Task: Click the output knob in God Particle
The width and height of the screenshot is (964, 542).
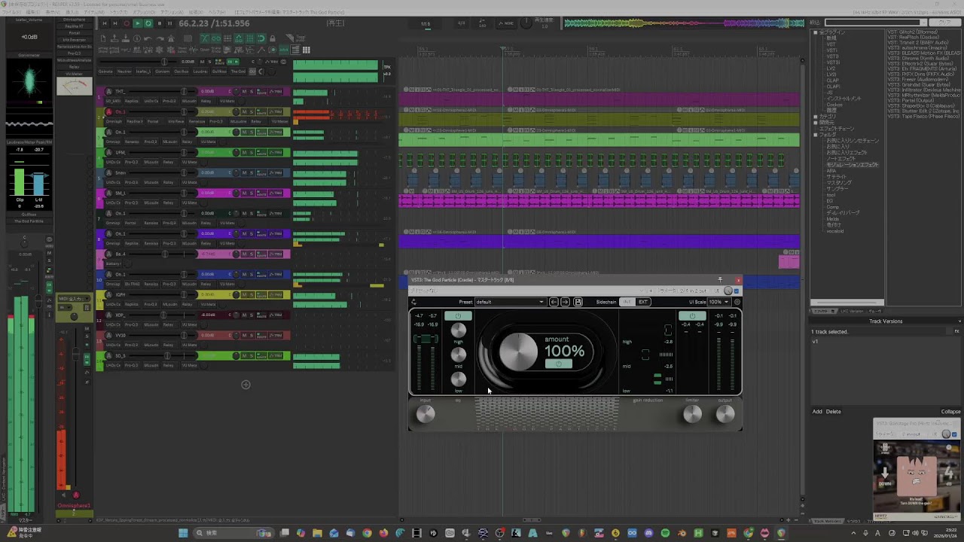Action: [x=725, y=413]
